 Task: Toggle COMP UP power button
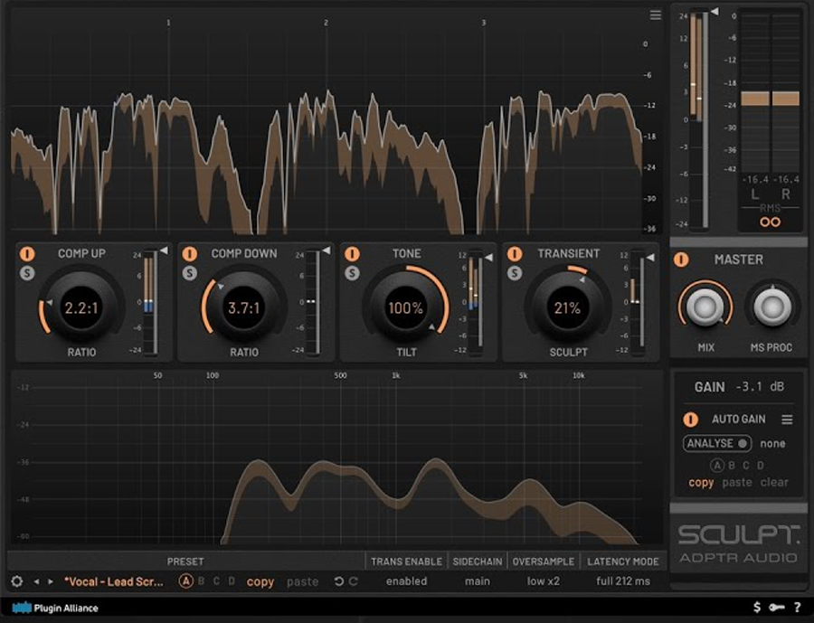(x=27, y=254)
